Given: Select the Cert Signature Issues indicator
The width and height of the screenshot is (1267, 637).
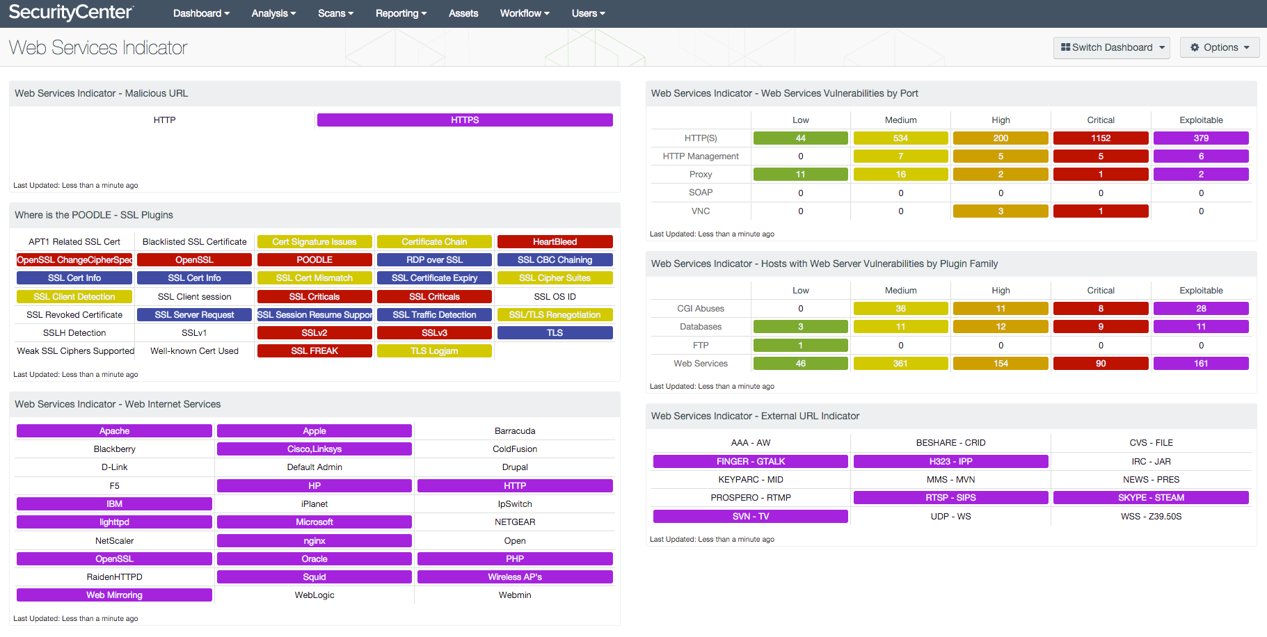Looking at the screenshot, I should pyautogui.click(x=314, y=242).
